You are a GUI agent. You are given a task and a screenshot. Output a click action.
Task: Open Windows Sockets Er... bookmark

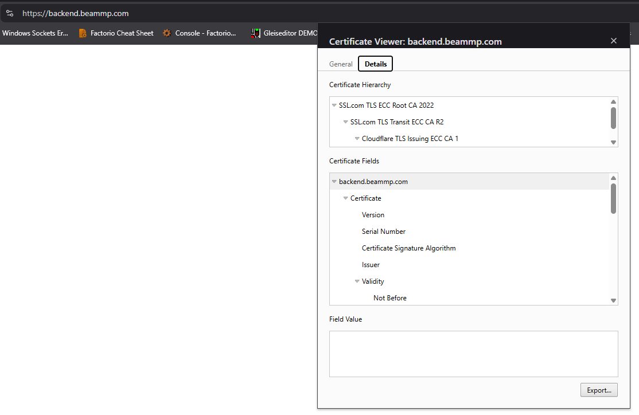pyautogui.click(x=35, y=33)
